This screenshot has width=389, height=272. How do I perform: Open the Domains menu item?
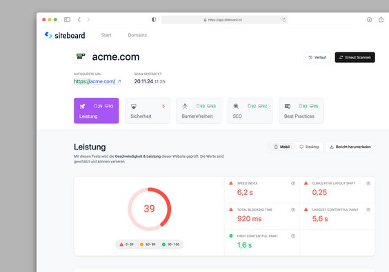[x=137, y=35]
